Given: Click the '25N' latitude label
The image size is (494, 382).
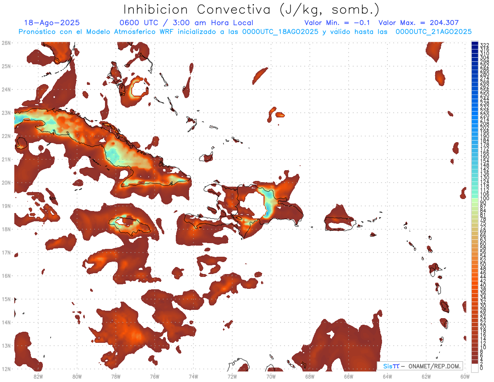Looking at the screenshot, I should pos(6,66).
